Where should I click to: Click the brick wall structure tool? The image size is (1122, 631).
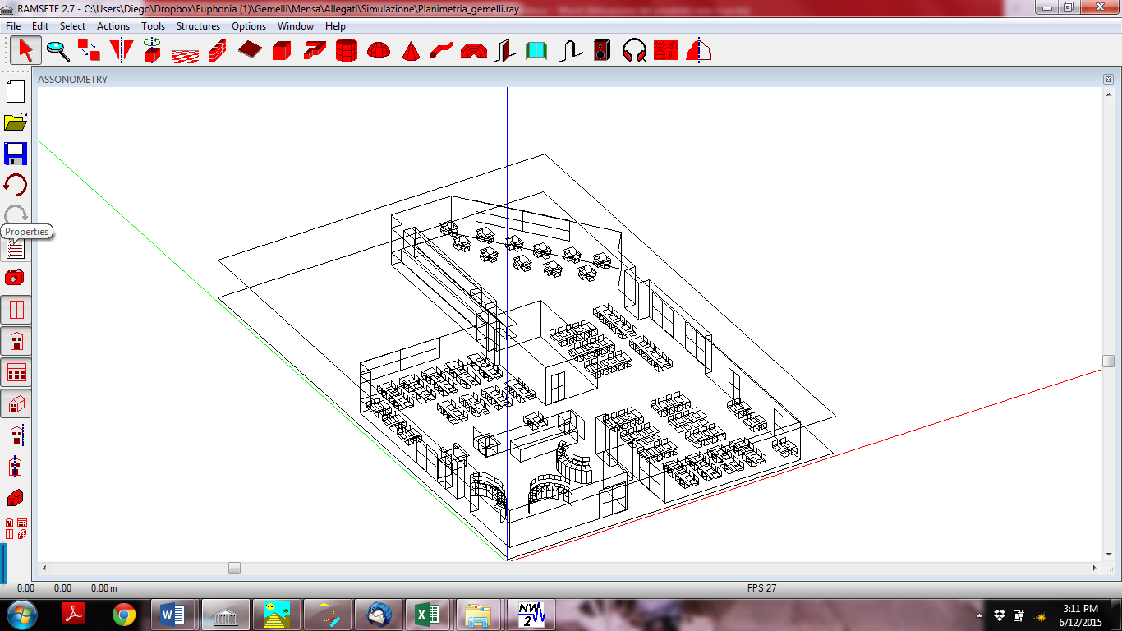pos(218,51)
